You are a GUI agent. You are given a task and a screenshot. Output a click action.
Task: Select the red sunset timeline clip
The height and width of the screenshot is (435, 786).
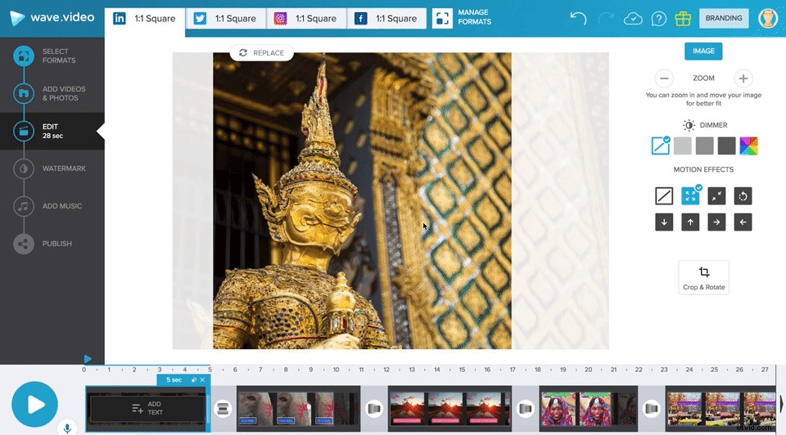pyautogui.click(x=449, y=409)
